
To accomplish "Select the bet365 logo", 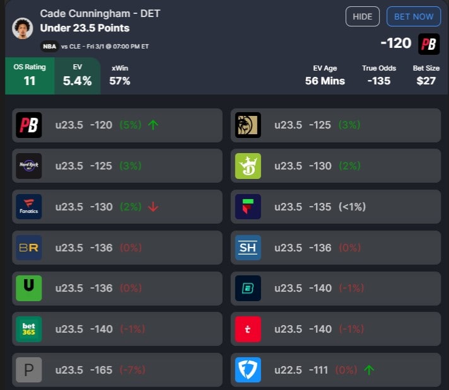I will [29, 329].
